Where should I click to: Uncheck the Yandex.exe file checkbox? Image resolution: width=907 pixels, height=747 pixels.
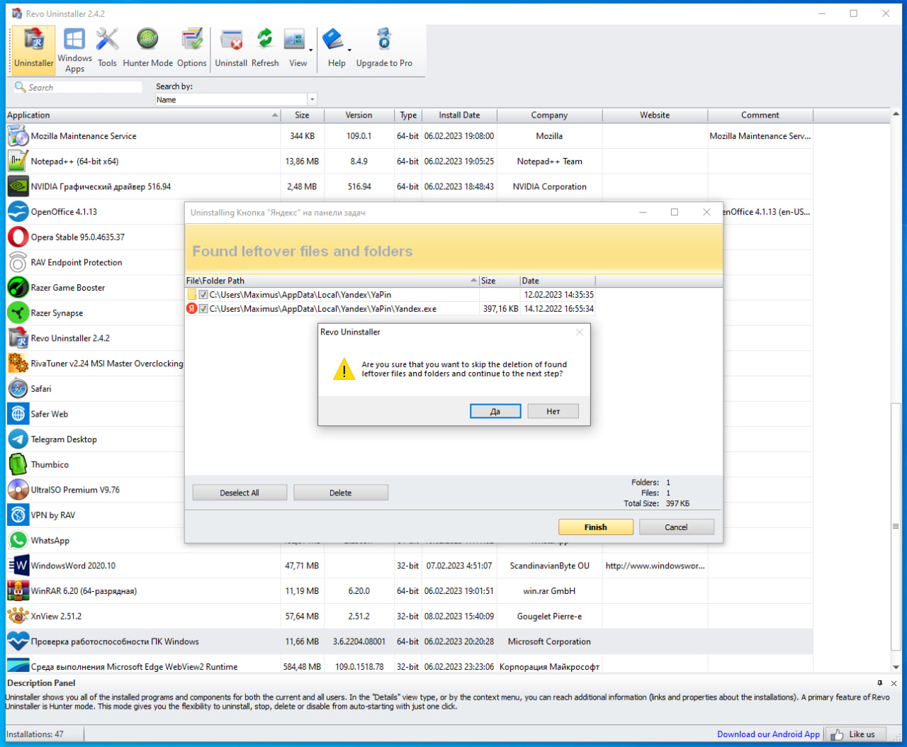point(203,309)
